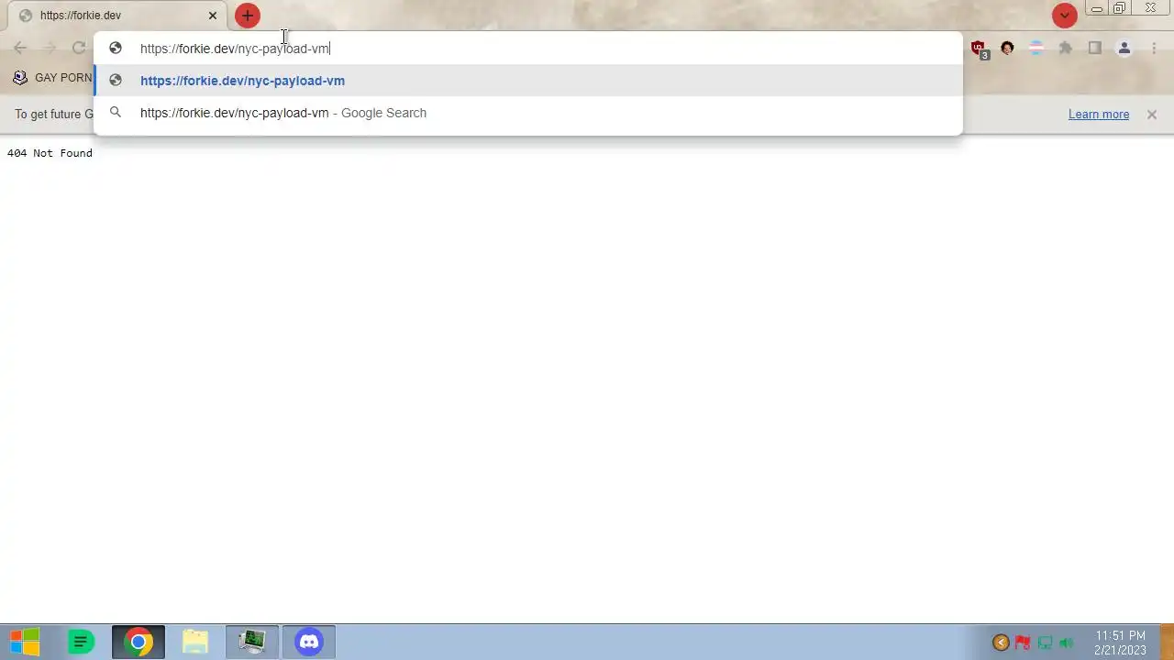
Task: Open the face avatar extension icon
Action: point(1007,49)
